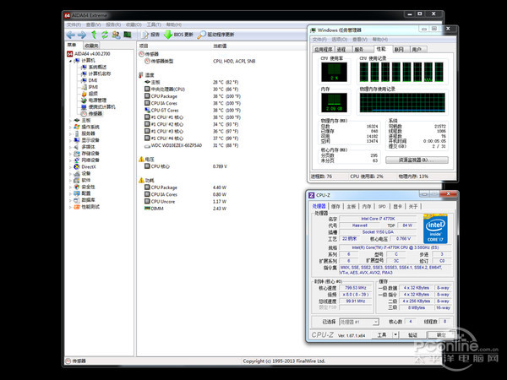Expand the 服务器 tree node
The height and width of the screenshot is (380, 507).
(70, 133)
